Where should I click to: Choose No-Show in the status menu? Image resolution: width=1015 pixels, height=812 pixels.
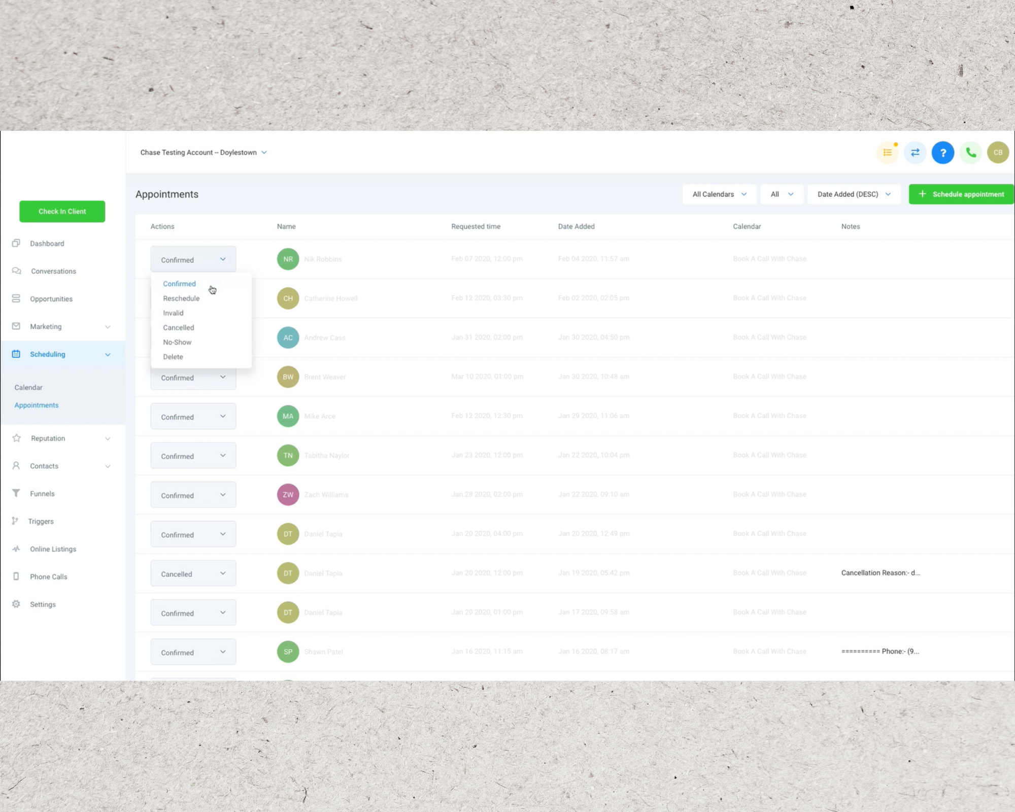(x=177, y=342)
